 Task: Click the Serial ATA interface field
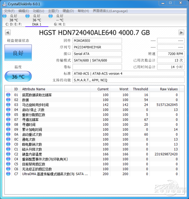point(97,54)
